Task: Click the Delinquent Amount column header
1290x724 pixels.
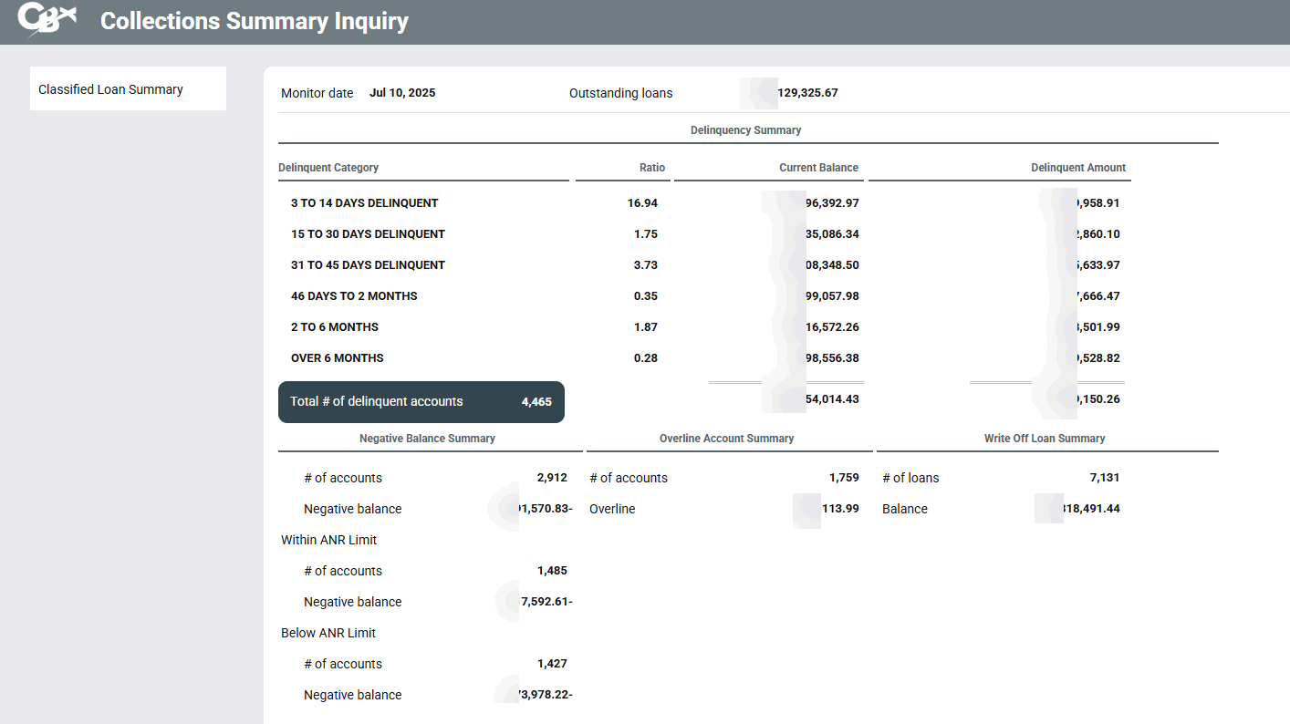Action: pyautogui.click(x=1077, y=168)
